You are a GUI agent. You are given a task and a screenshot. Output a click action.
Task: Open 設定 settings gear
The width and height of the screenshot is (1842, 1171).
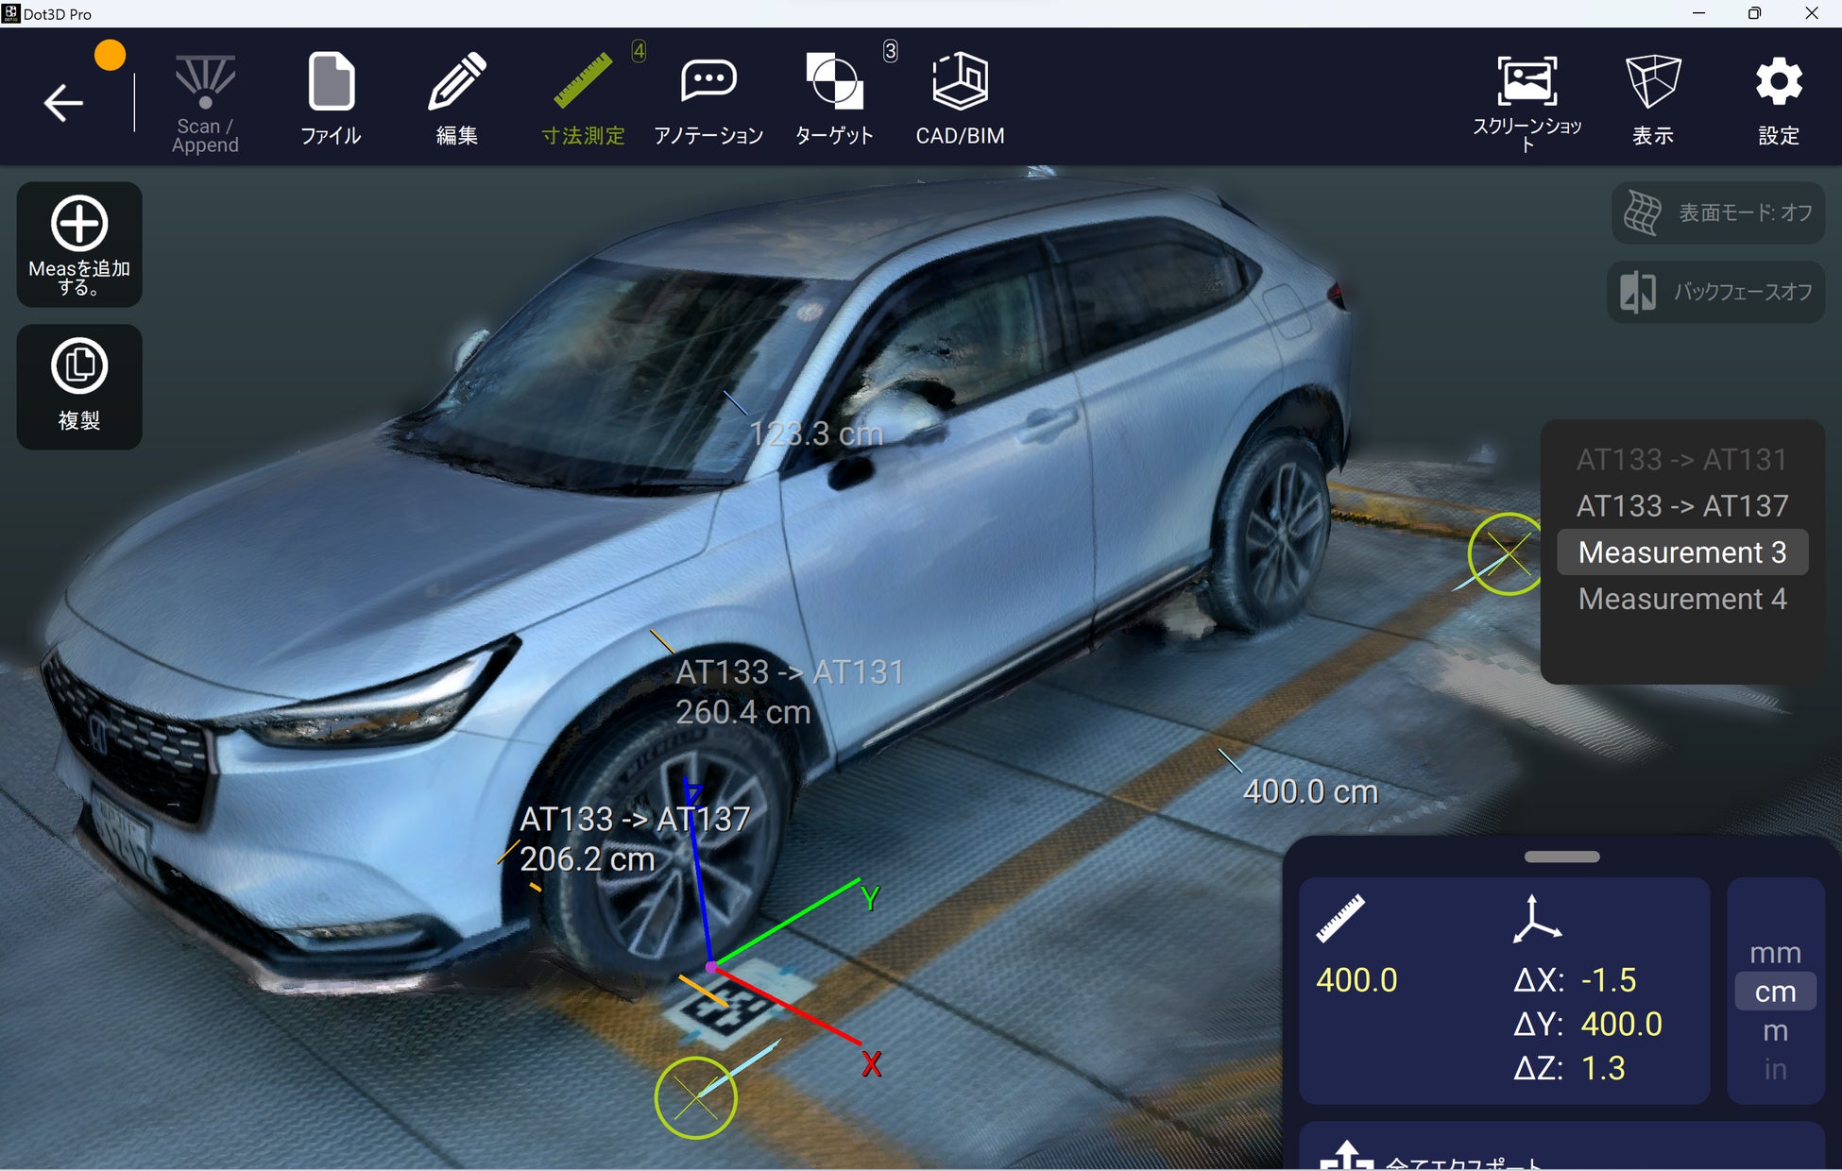tap(1778, 99)
